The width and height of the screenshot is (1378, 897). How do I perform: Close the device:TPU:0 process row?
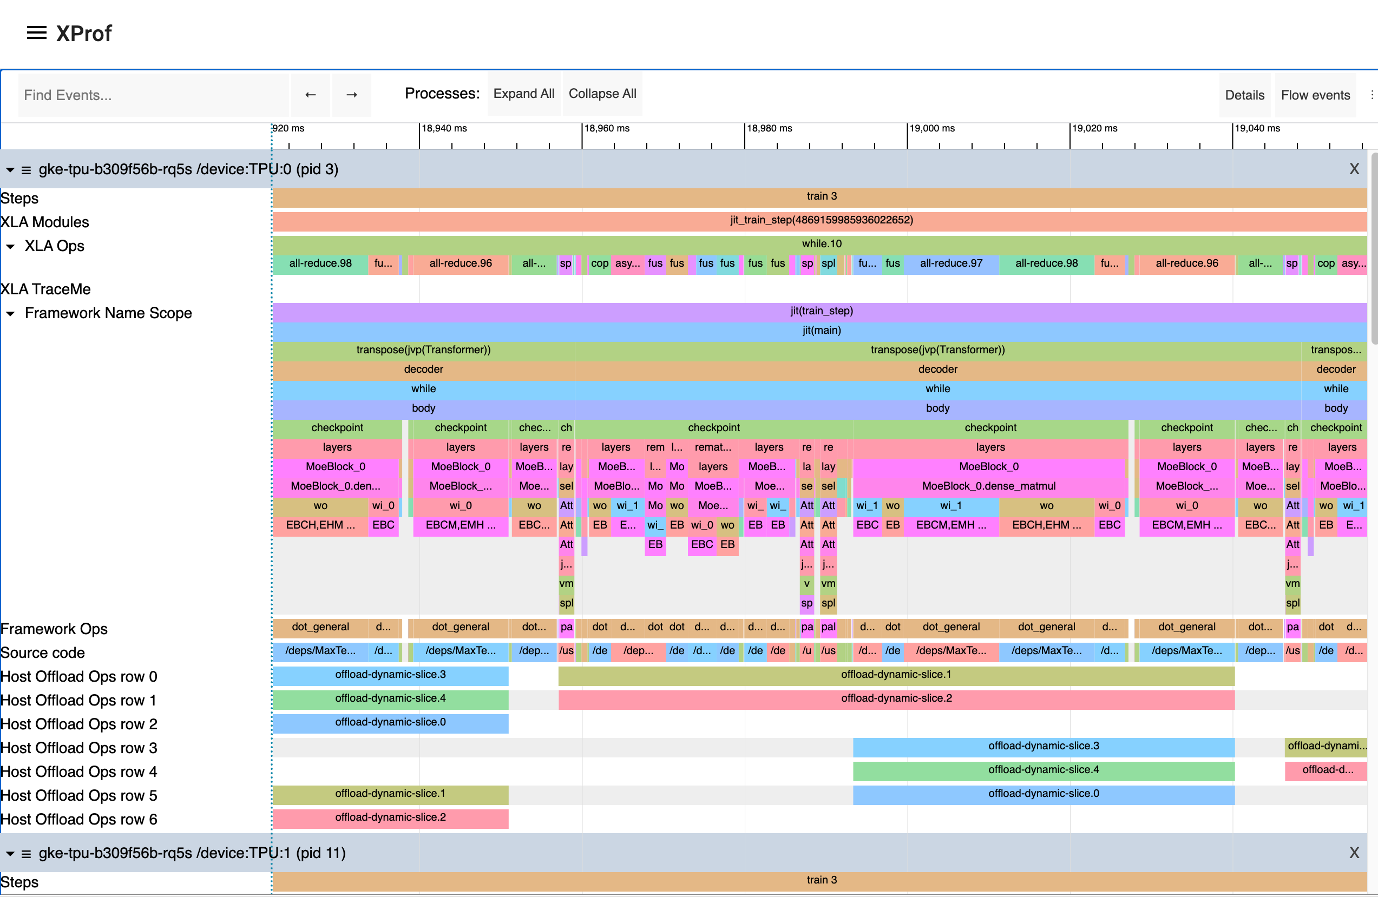coord(1354,168)
